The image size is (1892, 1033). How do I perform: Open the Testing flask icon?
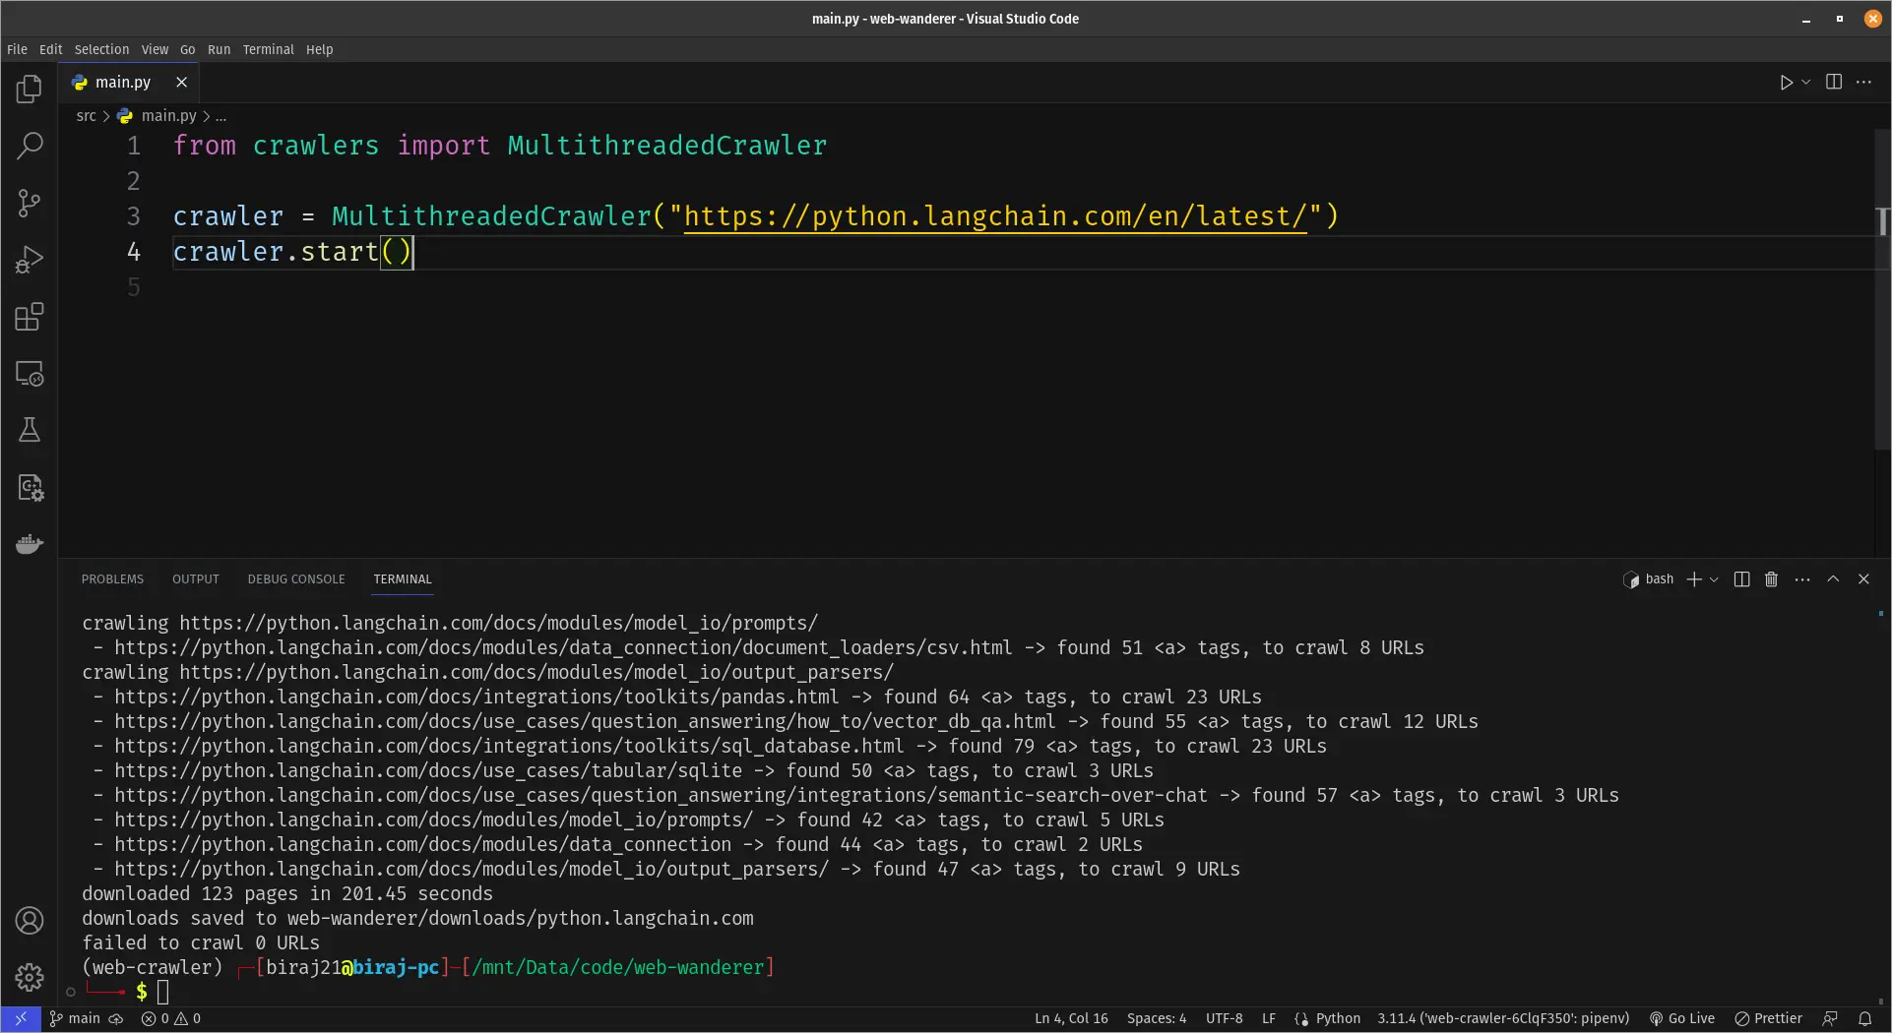click(x=30, y=430)
